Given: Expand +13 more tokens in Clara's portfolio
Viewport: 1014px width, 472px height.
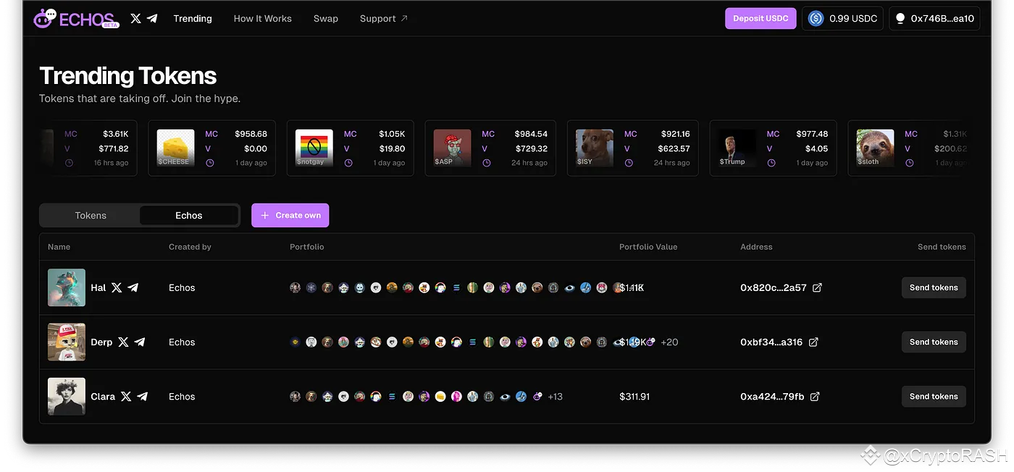Looking at the screenshot, I should [556, 397].
